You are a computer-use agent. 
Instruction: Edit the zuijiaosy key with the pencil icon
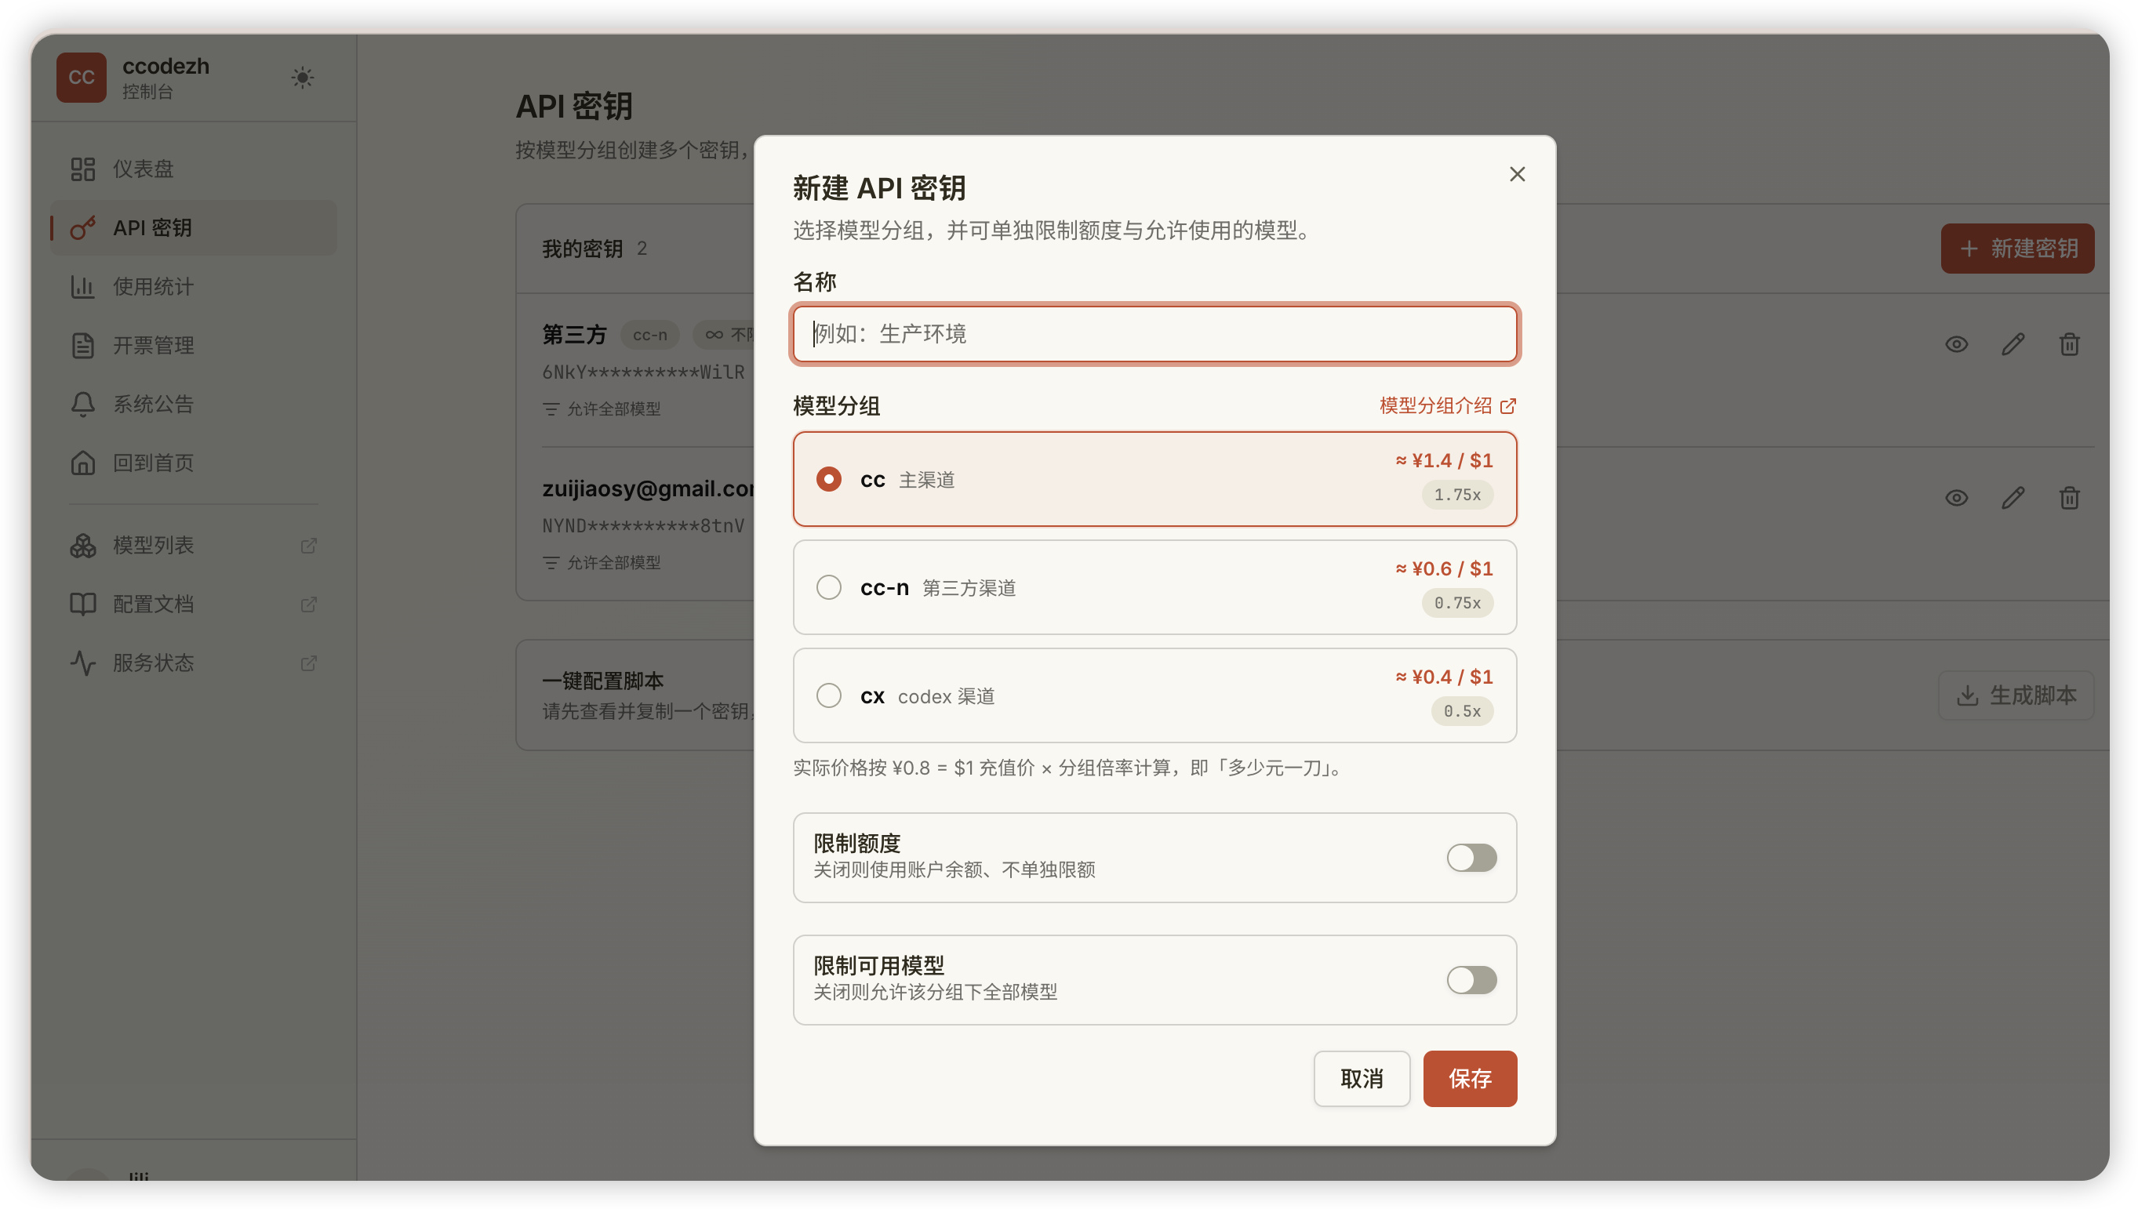(2013, 497)
